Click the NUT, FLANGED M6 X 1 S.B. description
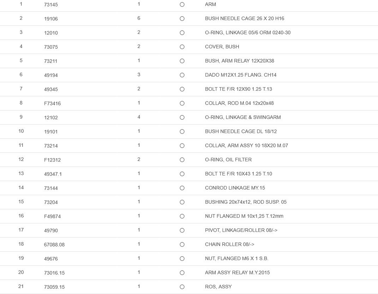The width and height of the screenshot is (378, 294). coord(236,259)
